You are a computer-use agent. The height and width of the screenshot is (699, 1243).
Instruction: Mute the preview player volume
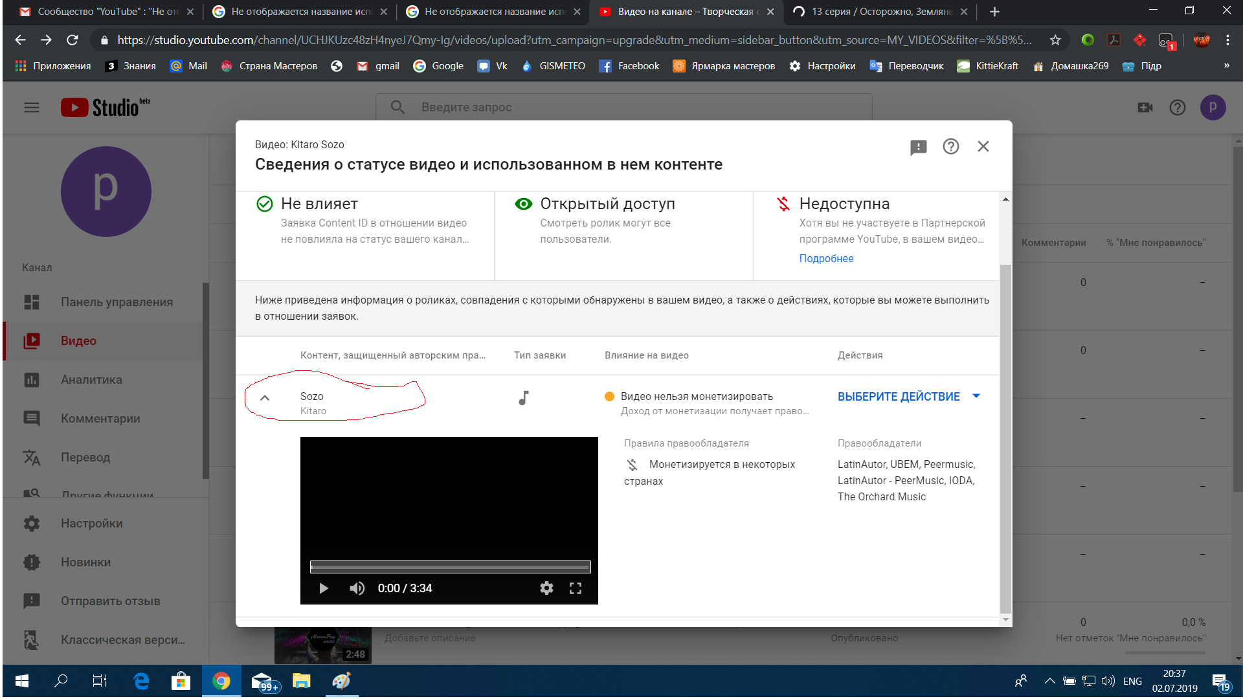pos(357,588)
